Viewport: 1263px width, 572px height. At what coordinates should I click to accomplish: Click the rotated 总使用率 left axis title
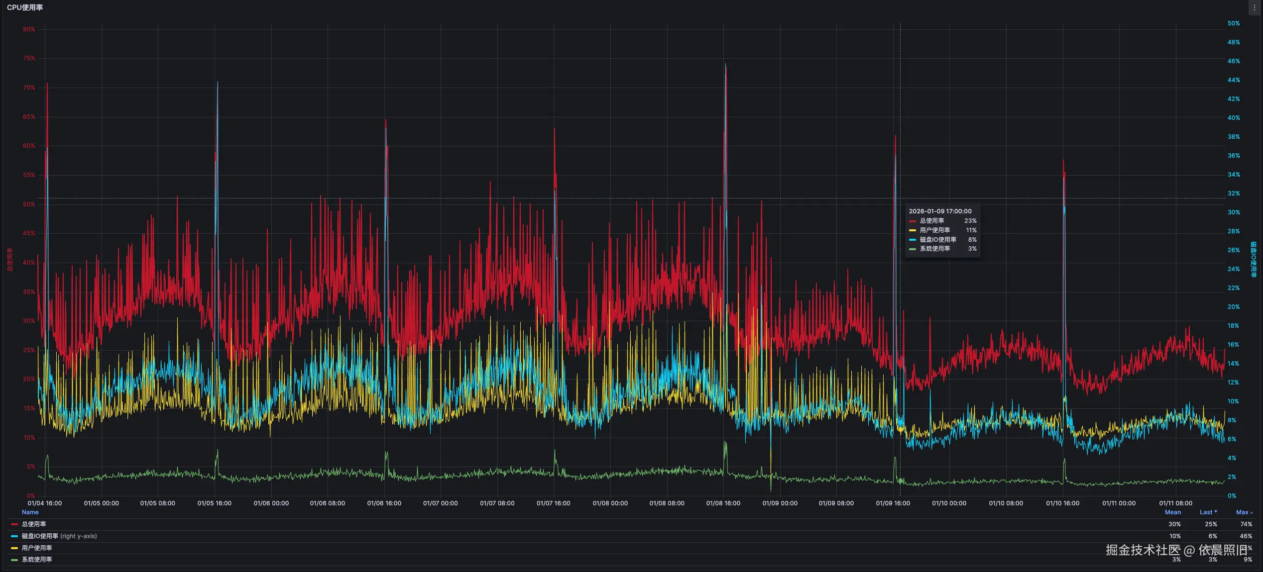click(x=9, y=259)
